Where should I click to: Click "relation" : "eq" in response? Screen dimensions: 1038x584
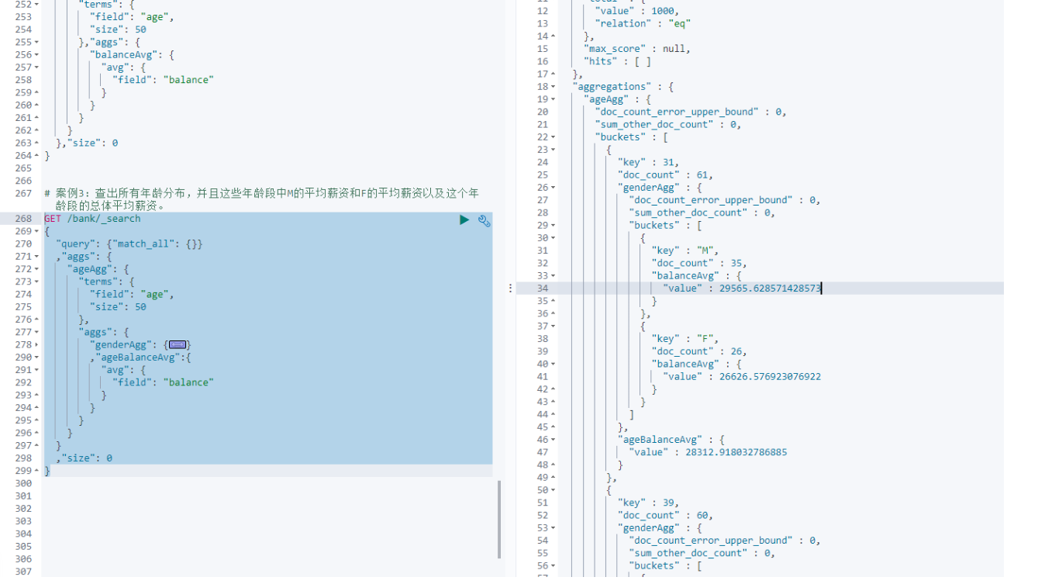tap(643, 23)
